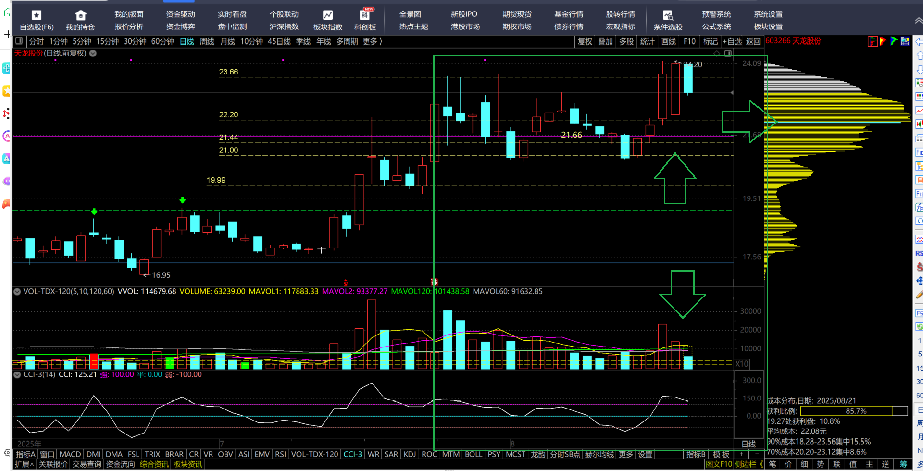This screenshot has width=923, height=471.
Task: Click the 叠加 overlay button
Action: (606, 41)
